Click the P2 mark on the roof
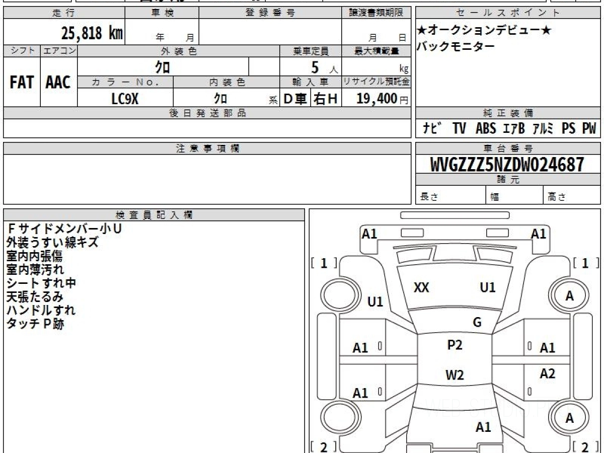This screenshot has width=604, height=453. [x=455, y=345]
